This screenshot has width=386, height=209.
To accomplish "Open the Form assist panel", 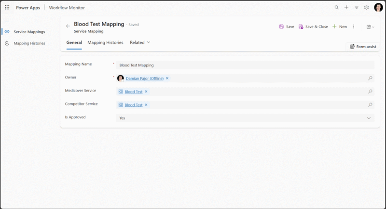I will point(362,47).
